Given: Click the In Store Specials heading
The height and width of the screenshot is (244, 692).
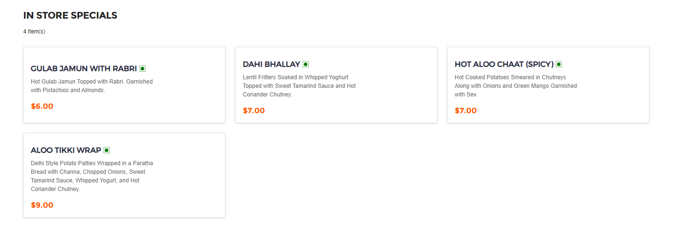Looking at the screenshot, I should point(70,15).
